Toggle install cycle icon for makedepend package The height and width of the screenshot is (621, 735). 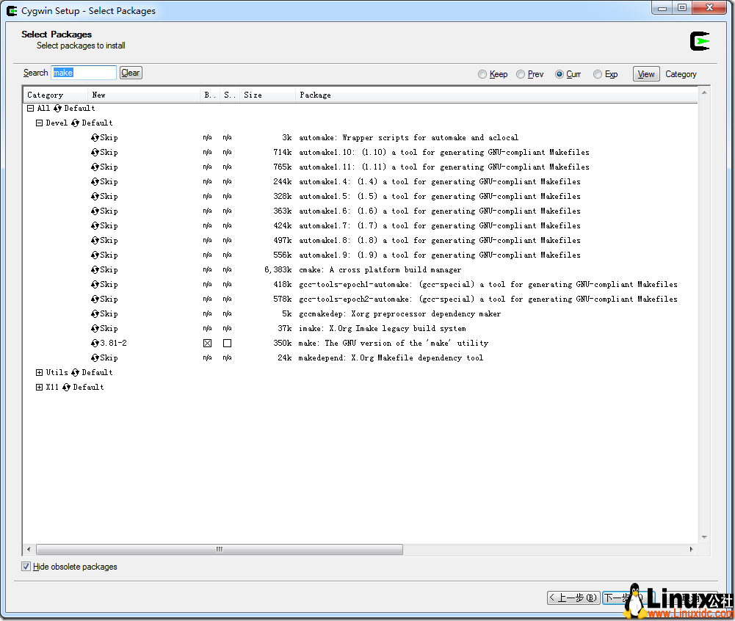coord(95,358)
